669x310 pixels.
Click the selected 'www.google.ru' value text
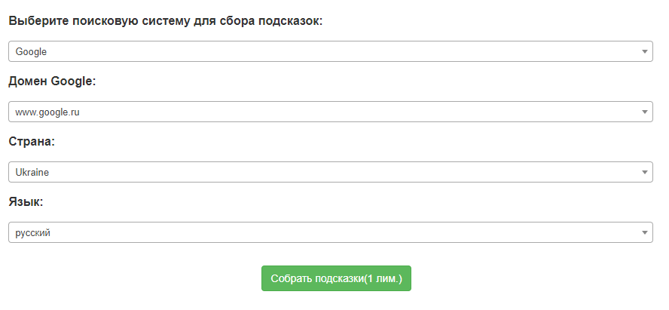point(47,112)
